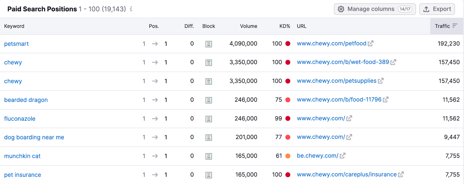
Task: Open be.chewy.com/ URL link
Action: click(x=318, y=156)
